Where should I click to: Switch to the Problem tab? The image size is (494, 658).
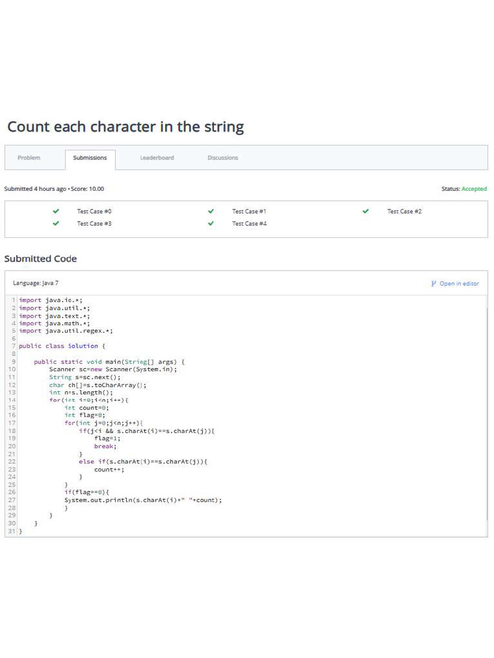pyautogui.click(x=29, y=158)
